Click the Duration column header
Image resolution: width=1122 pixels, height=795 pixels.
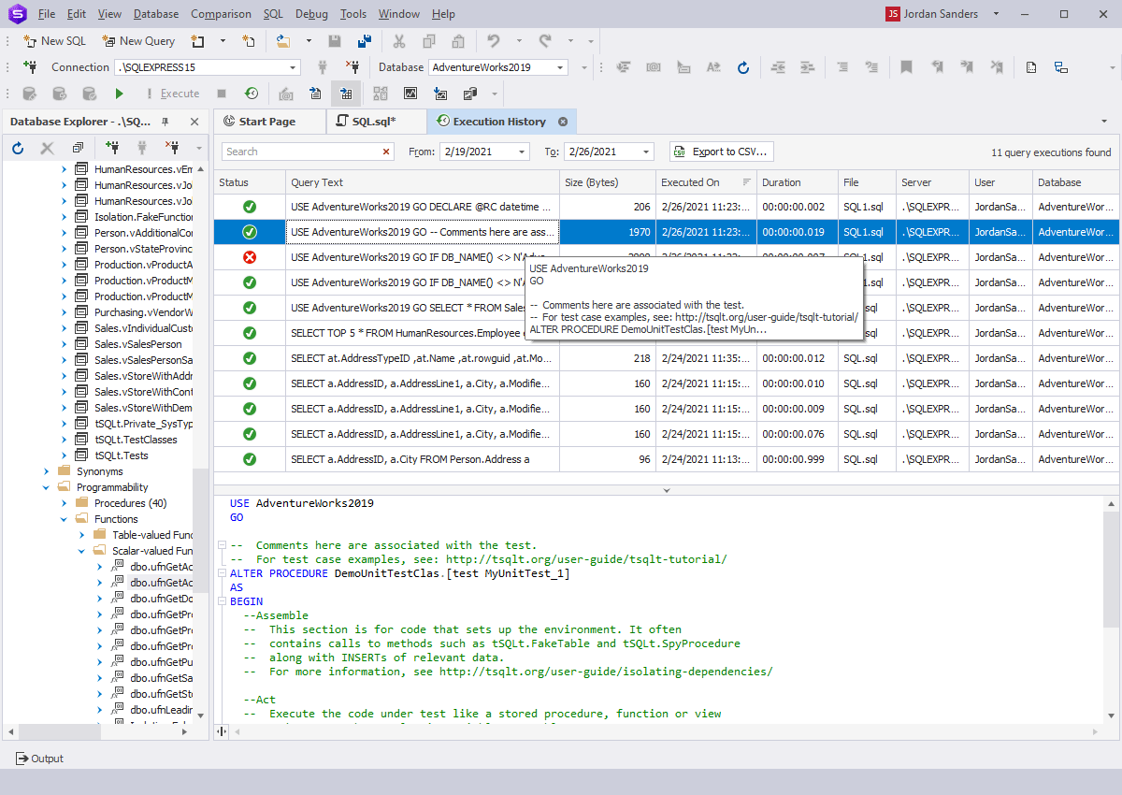(x=797, y=182)
